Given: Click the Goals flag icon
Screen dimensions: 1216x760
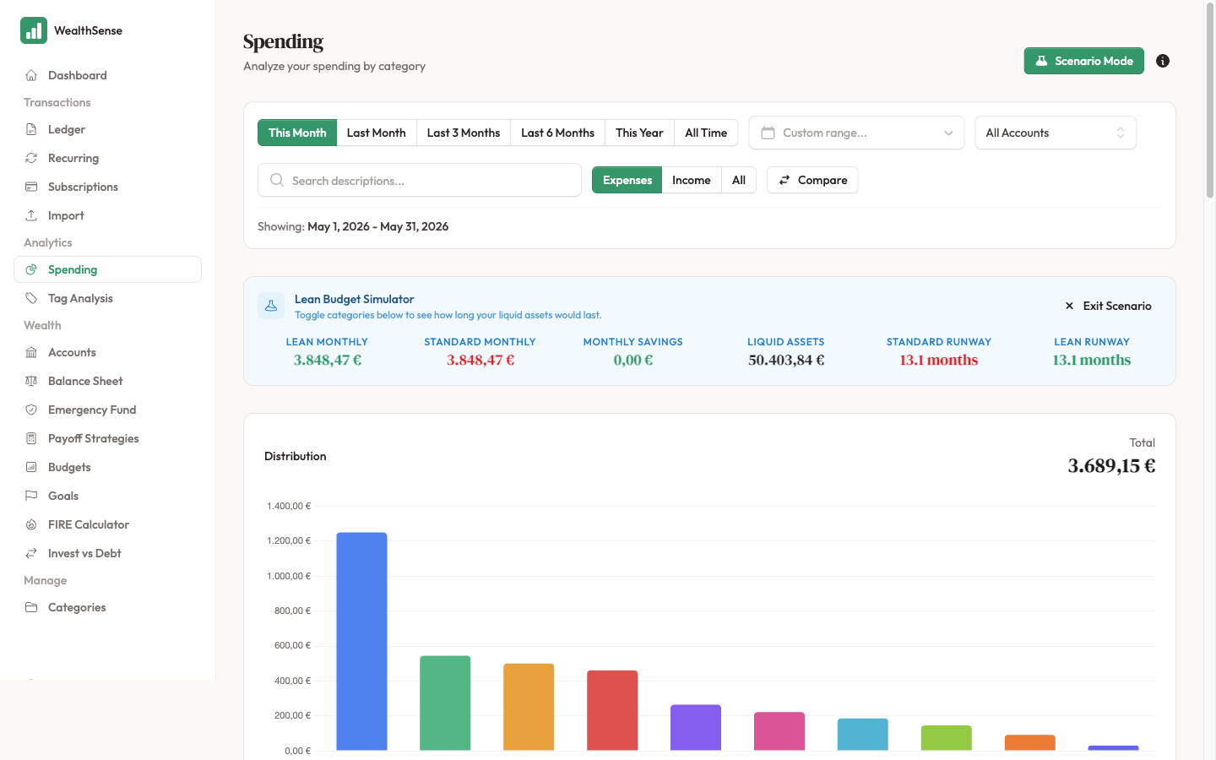Looking at the screenshot, I should (x=31, y=496).
